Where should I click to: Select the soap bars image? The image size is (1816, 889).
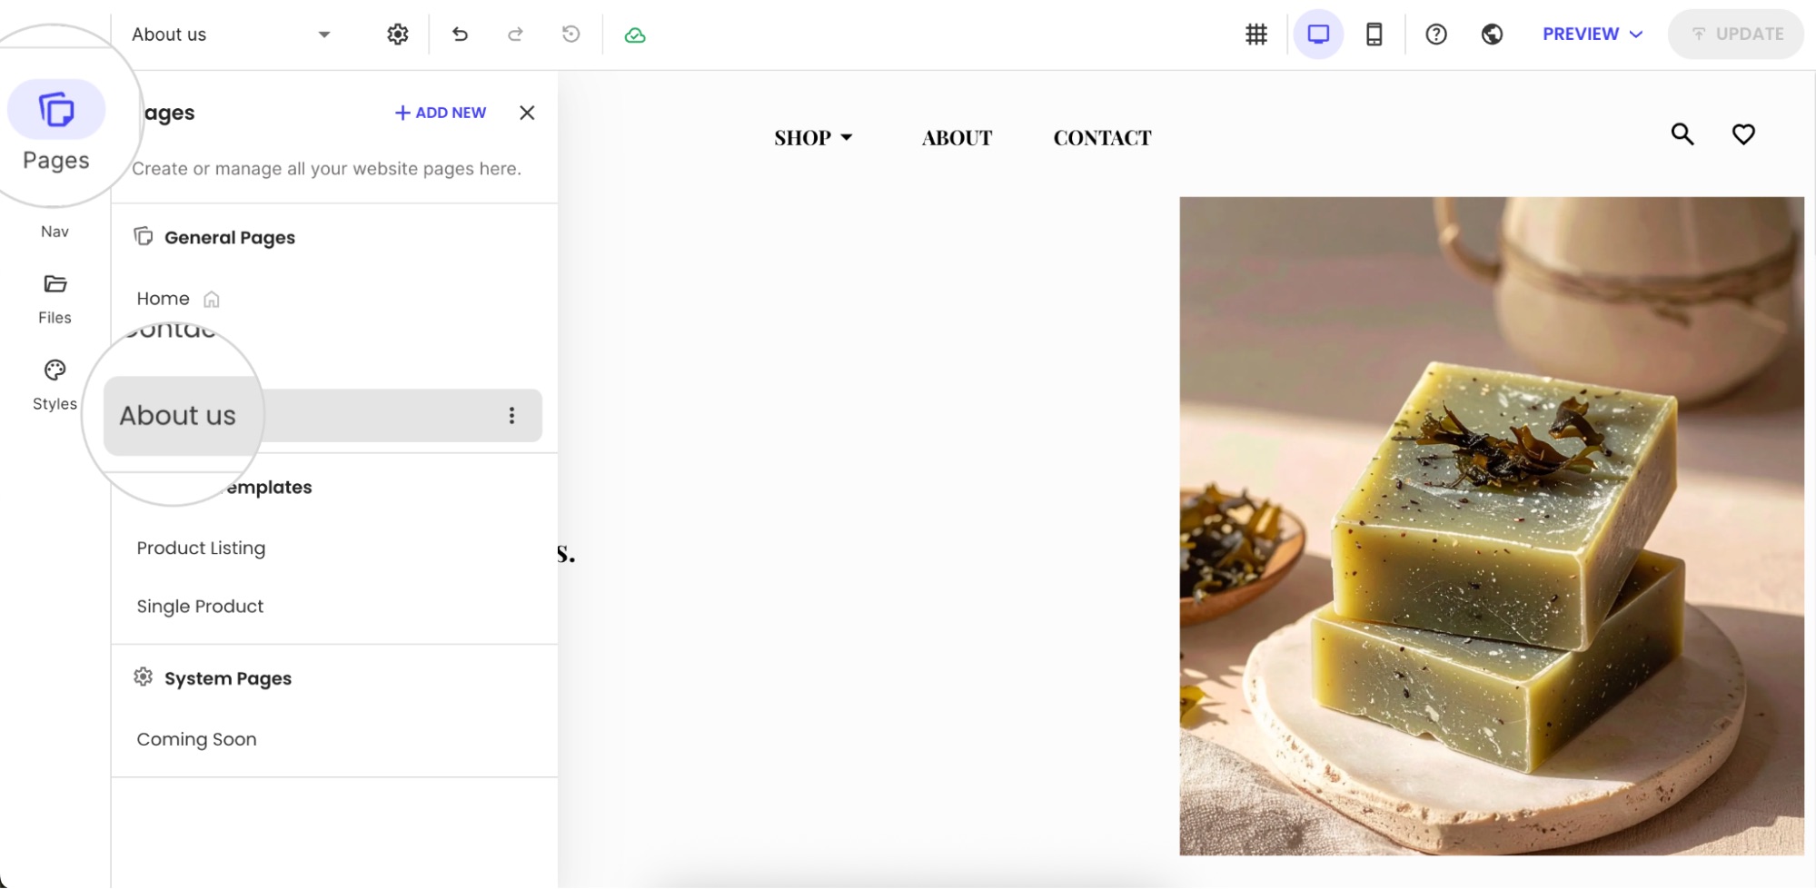point(1492,526)
